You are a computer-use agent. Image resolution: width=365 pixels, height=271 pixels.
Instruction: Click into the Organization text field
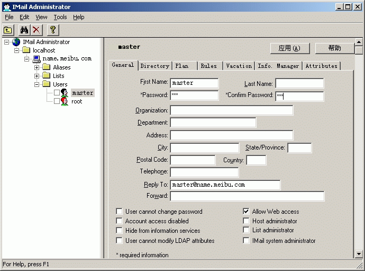coord(231,110)
